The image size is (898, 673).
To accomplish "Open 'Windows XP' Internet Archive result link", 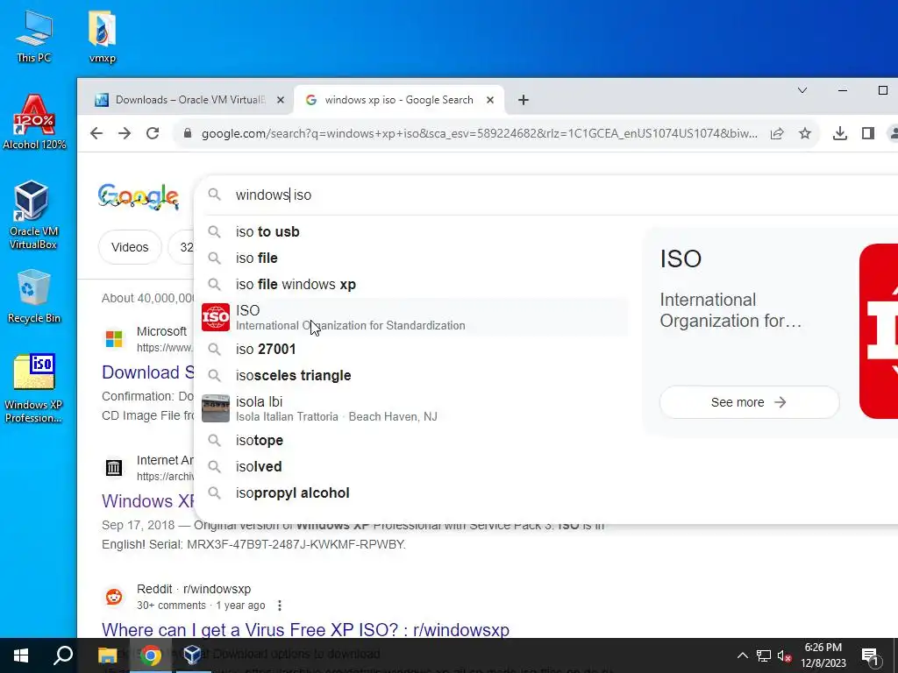I will (x=148, y=501).
